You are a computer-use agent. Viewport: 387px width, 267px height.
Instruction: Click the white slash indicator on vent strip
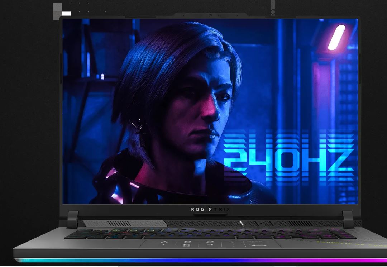(242, 223)
